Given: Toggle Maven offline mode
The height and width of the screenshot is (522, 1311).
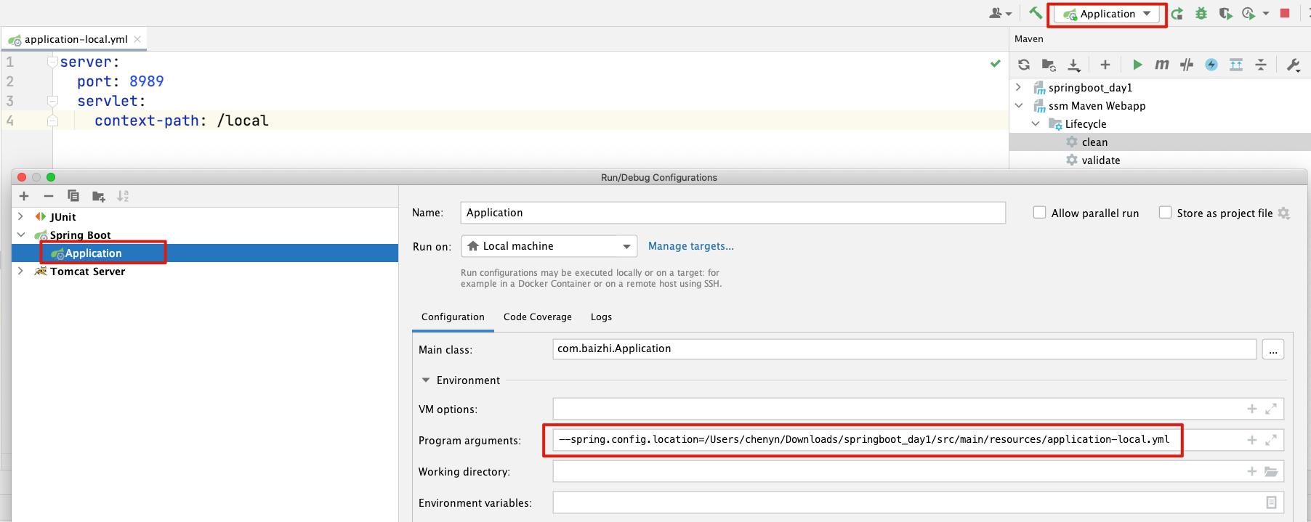Looking at the screenshot, I should pos(1187,65).
